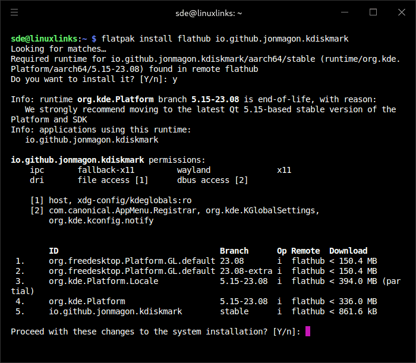The height and width of the screenshot is (363, 416).
Task: Click the Op column header
Action: pos(282,251)
